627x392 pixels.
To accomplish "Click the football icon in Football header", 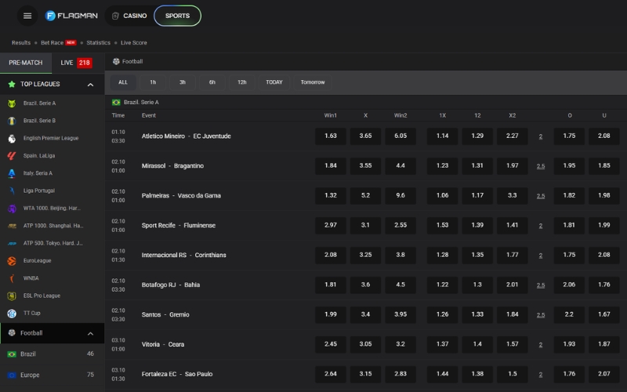I will (x=116, y=61).
